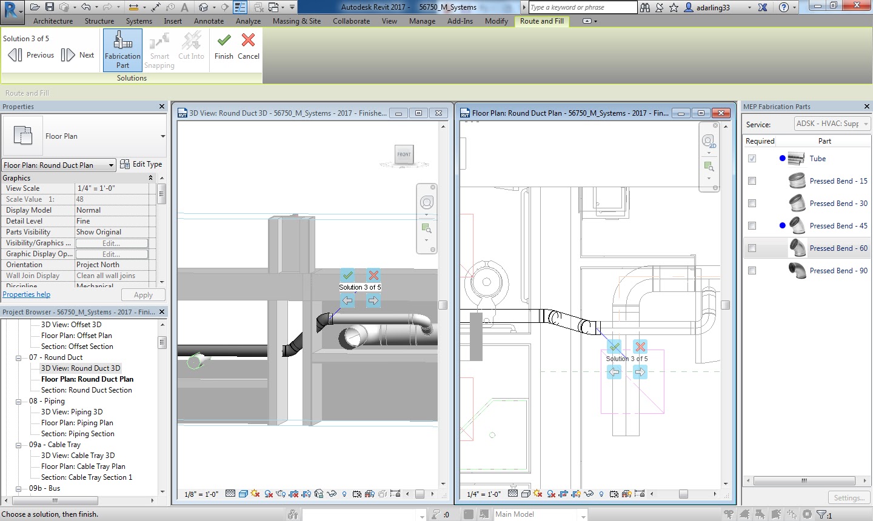
Task: Collapse the '07 - Round Duct' tree node
Action: (x=19, y=357)
